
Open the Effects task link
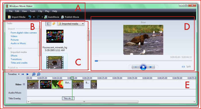(x=14, y=56)
